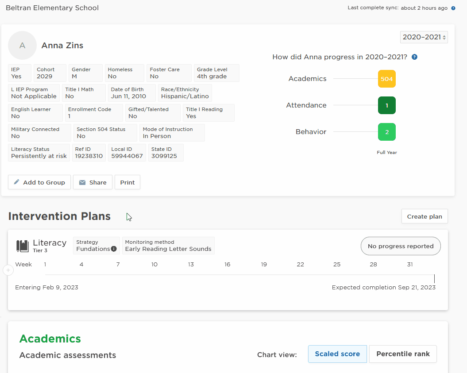Screen dimensions: 467x373
Task: Click the Create plan button
Action: click(x=425, y=216)
